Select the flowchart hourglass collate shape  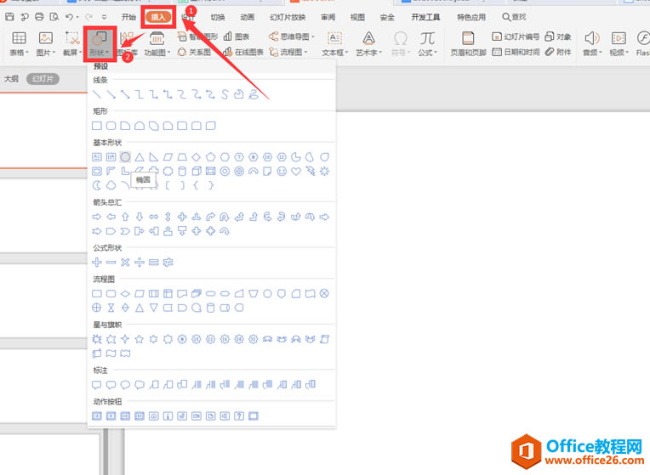pos(111,308)
